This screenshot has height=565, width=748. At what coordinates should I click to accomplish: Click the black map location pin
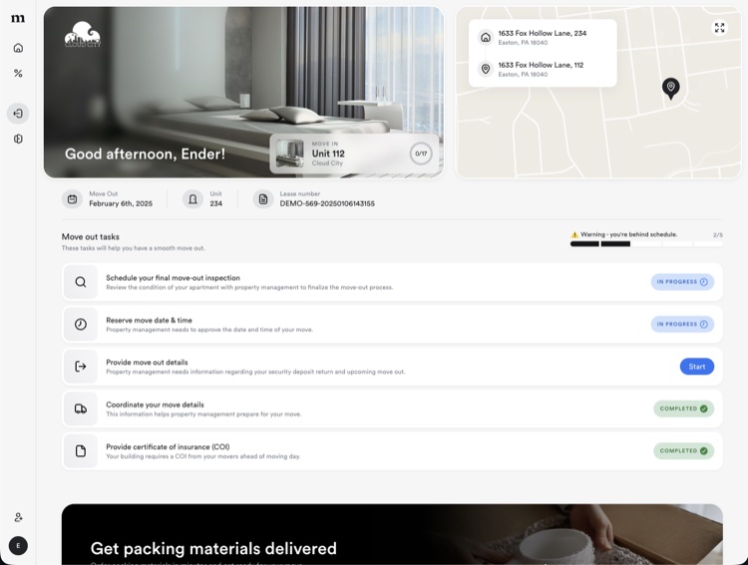tap(671, 89)
